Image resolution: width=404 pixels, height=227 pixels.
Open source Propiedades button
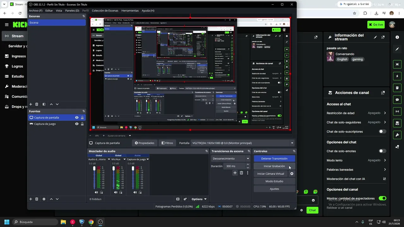click(x=145, y=143)
